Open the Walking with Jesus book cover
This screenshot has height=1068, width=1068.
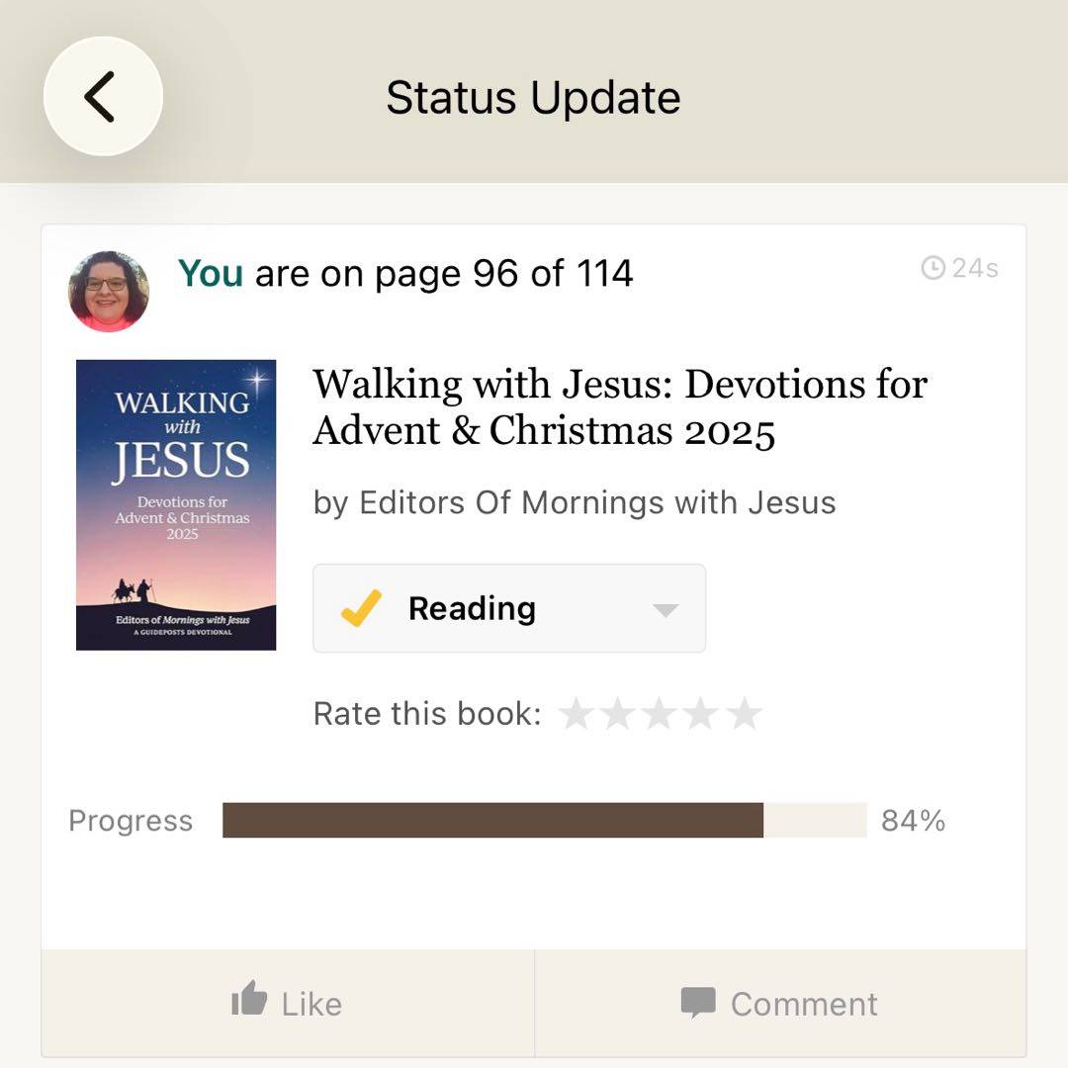pyautogui.click(x=176, y=504)
